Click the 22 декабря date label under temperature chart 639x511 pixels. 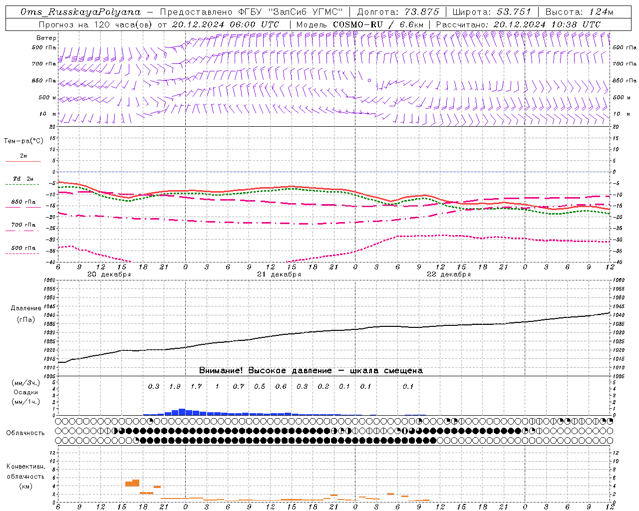(x=449, y=274)
